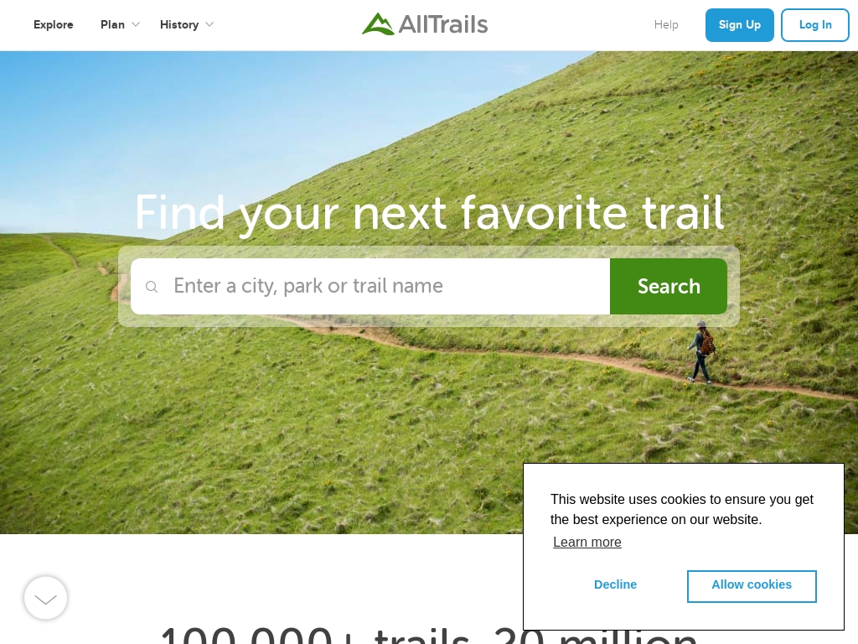Expand the chevron next to Plan
The width and height of the screenshot is (858, 644).
[x=136, y=24]
